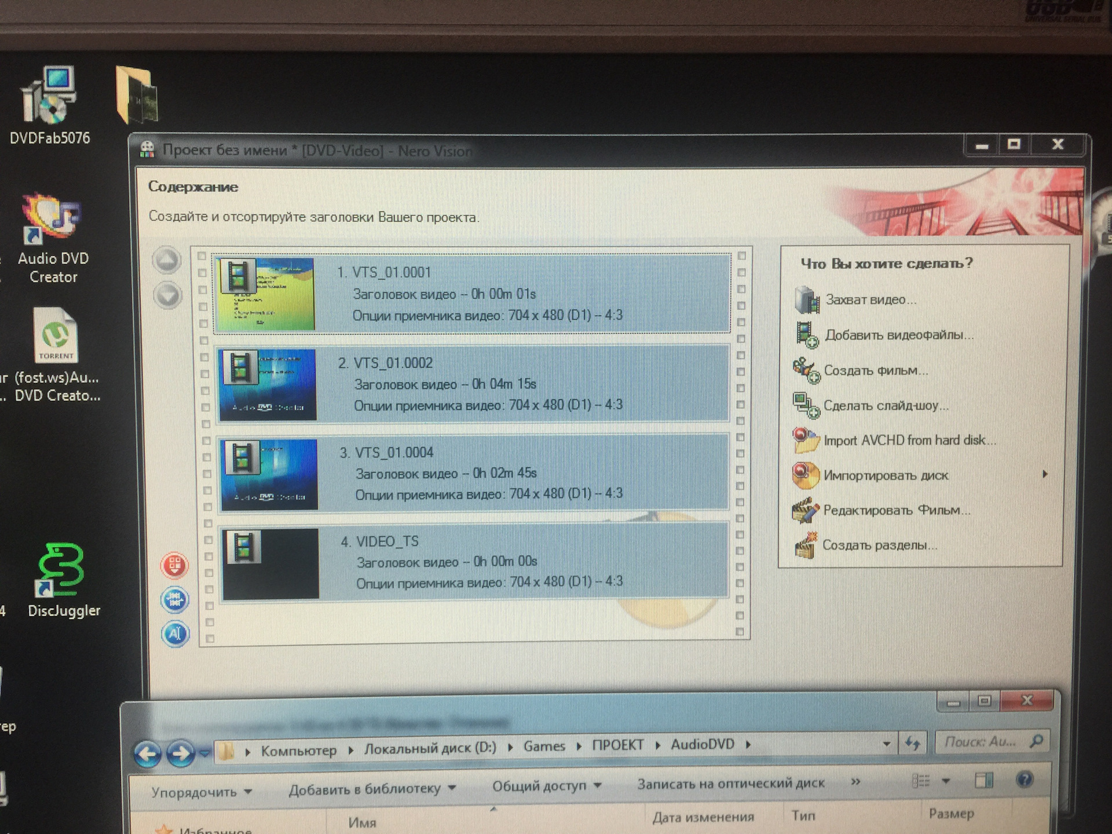Click the Import AVCHD from hard disk icon
This screenshot has height=834, width=1112.
806,440
